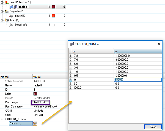This screenshot has width=165, height=131.
Task: Click the YAXIS value LINEAR
Action: pos(38,115)
